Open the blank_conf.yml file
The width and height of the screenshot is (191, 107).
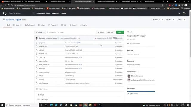44,61
